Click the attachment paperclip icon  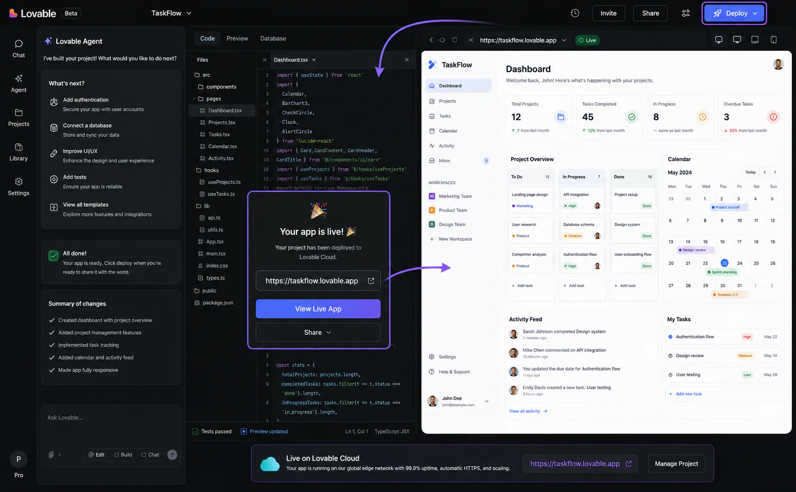(51, 455)
